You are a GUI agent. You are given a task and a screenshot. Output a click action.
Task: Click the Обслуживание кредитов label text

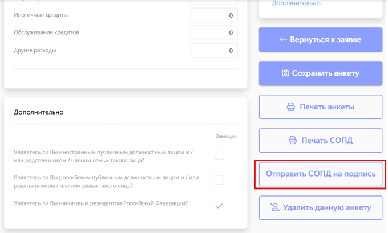coord(46,32)
